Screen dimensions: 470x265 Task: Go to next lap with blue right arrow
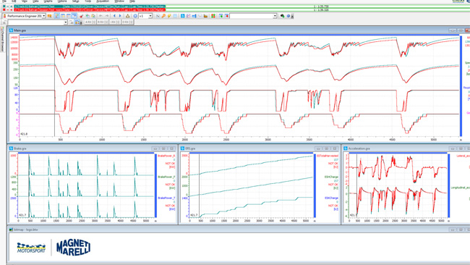pos(120,16)
